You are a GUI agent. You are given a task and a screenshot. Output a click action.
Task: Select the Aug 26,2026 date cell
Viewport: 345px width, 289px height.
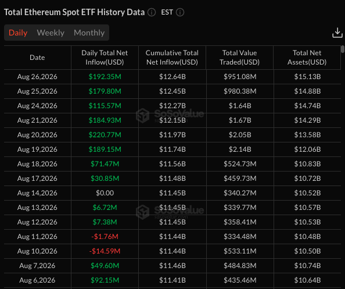pyautogui.click(x=37, y=77)
